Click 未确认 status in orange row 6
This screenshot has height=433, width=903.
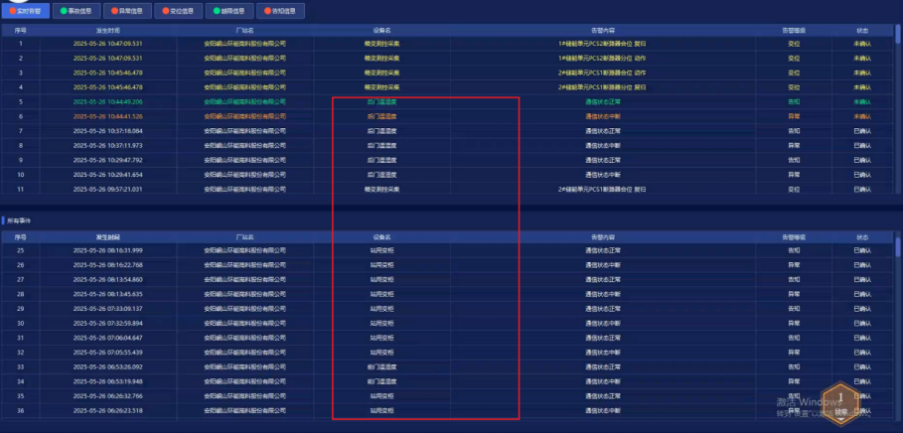(x=862, y=116)
